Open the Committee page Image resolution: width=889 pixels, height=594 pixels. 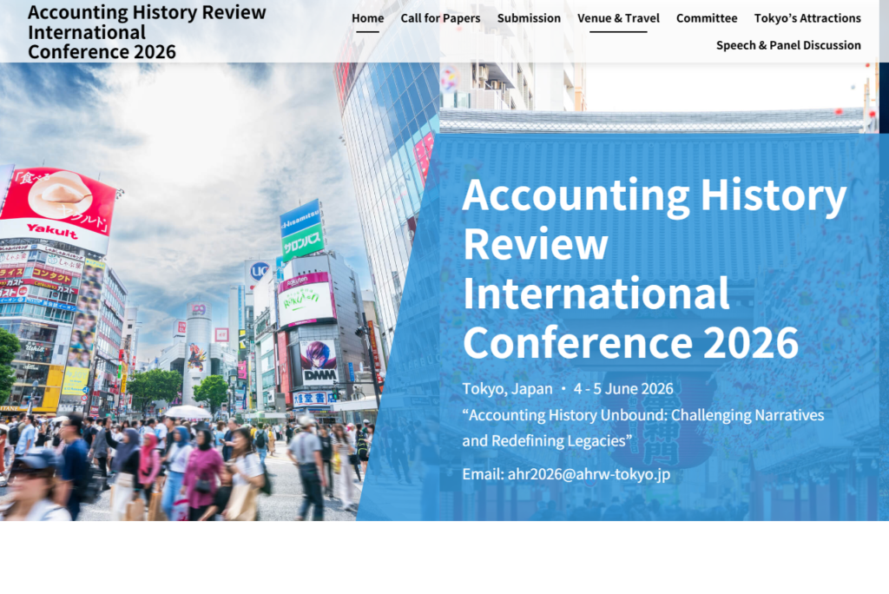point(707,18)
